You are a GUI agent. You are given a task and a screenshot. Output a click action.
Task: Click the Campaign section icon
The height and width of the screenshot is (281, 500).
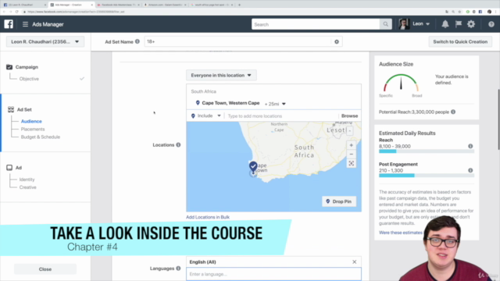click(9, 67)
